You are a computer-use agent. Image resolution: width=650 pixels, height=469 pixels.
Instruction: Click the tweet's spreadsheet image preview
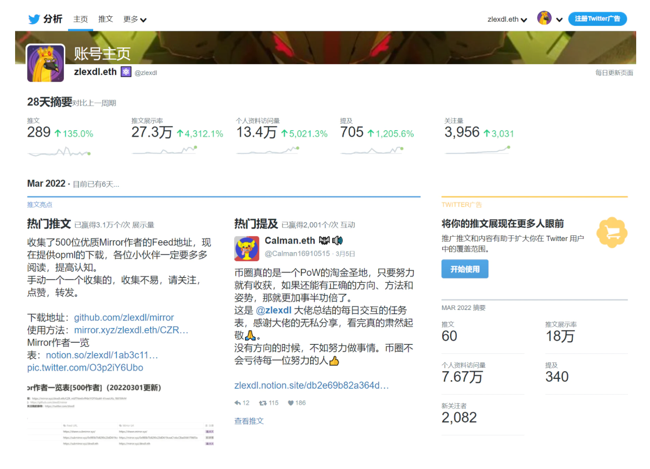click(x=120, y=414)
